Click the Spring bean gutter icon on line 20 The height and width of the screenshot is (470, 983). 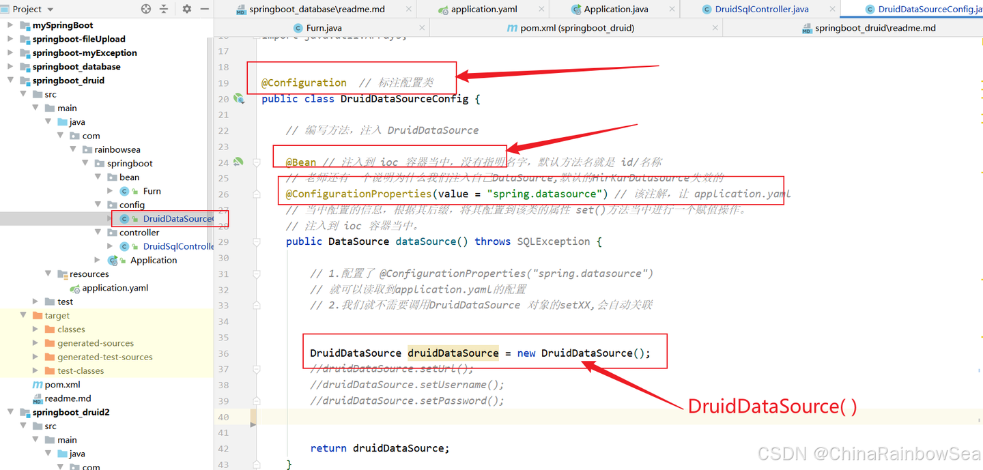239,98
